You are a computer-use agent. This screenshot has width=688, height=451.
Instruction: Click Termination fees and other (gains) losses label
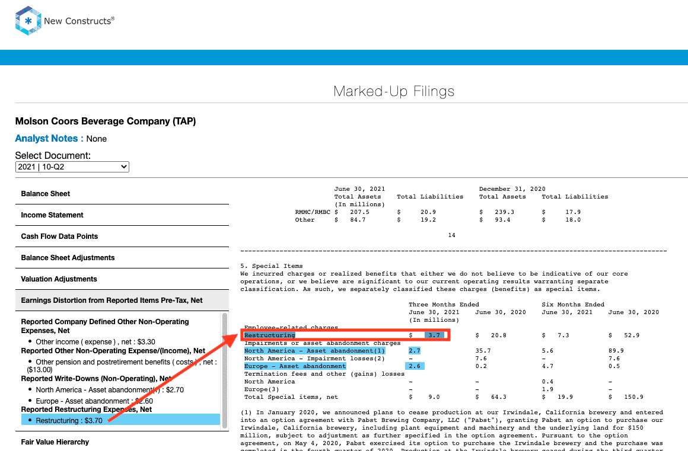324,374
